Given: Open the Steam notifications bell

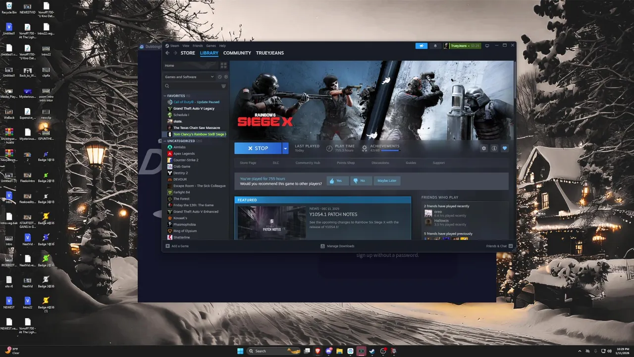Looking at the screenshot, I should 435,46.
